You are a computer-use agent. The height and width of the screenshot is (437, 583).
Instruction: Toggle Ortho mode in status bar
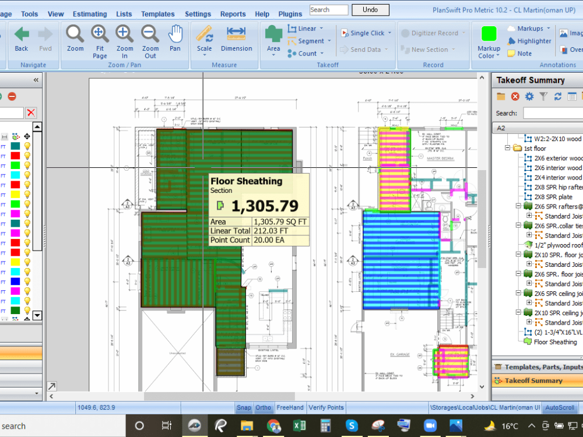[x=264, y=408]
